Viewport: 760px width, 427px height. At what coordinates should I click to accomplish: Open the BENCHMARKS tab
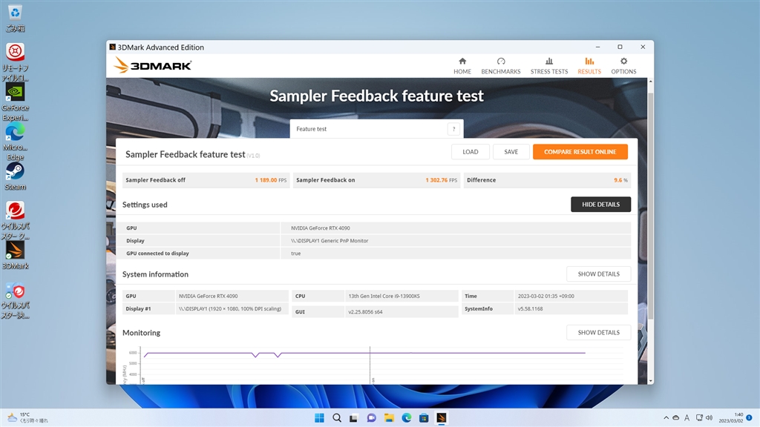501,65
